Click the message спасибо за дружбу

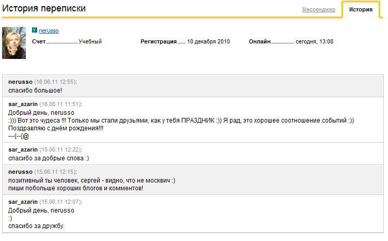tap(37, 226)
